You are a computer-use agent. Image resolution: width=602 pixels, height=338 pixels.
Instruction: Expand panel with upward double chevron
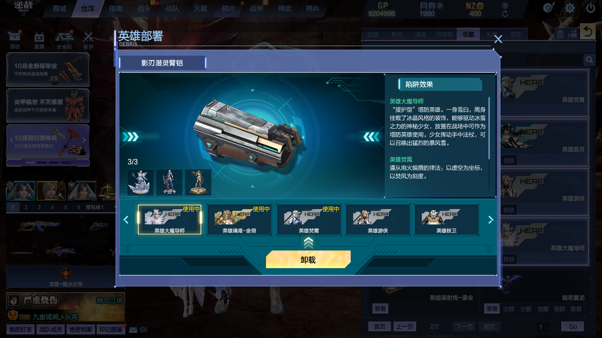[308, 243]
